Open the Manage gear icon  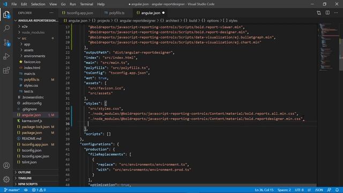[x=6, y=180]
